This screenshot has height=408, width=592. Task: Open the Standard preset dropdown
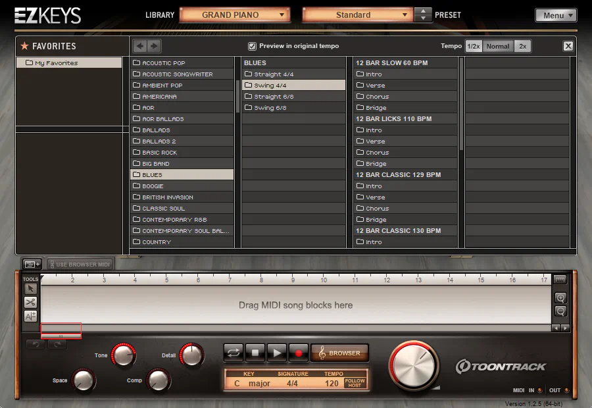(x=357, y=14)
